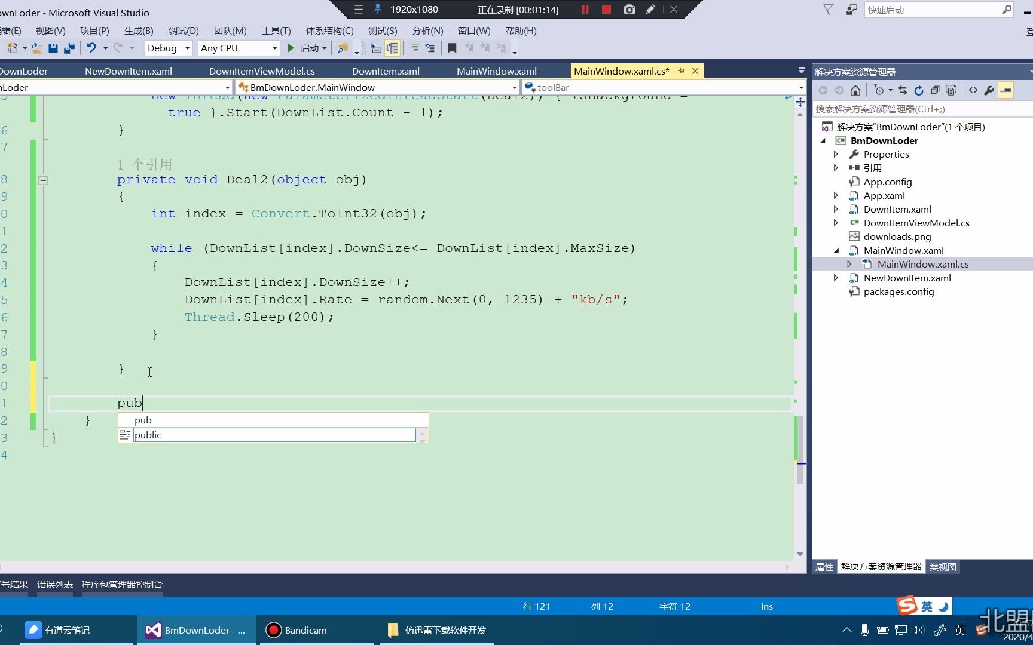The height and width of the screenshot is (645, 1033).
Task: Switch to DownItemViewModel.cs tab
Action: coord(262,71)
